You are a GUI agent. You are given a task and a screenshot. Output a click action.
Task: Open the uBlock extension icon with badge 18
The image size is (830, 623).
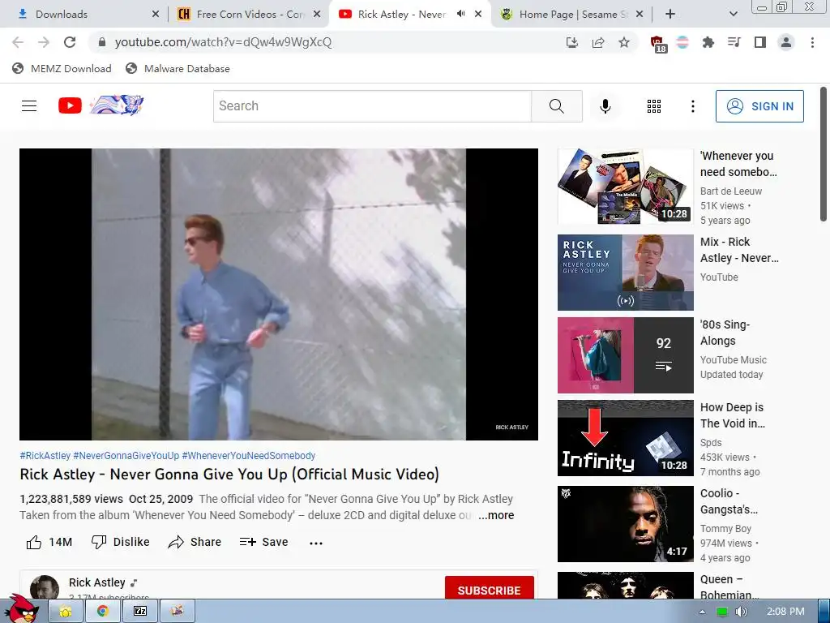click(658, 44)
